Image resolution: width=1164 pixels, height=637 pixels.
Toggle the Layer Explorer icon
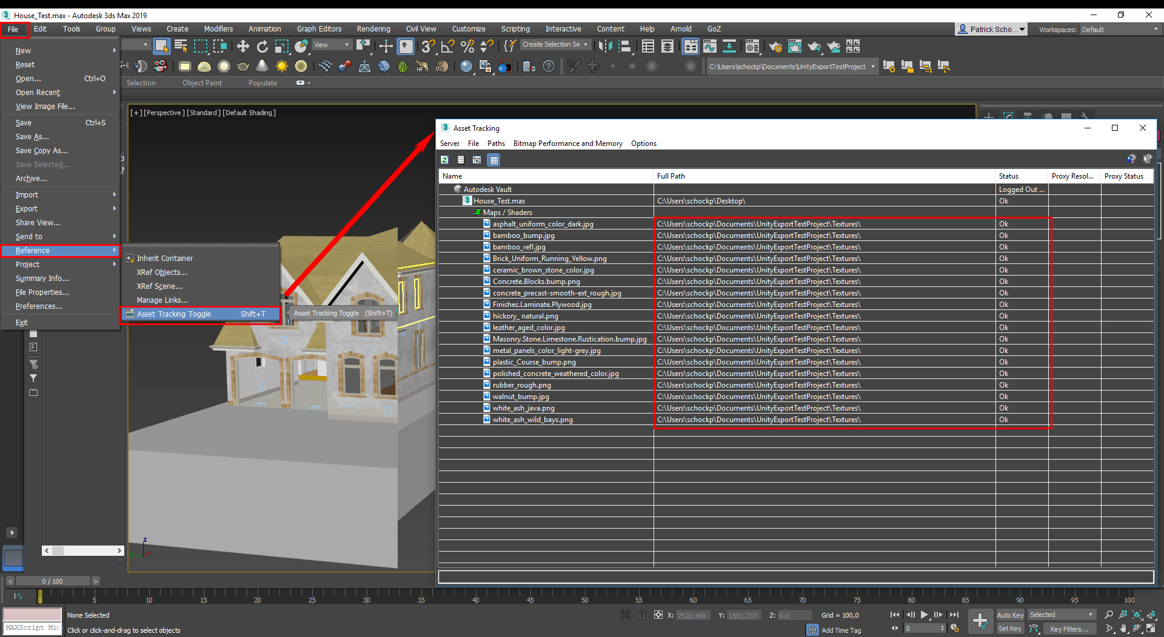[x=667, y=46]
